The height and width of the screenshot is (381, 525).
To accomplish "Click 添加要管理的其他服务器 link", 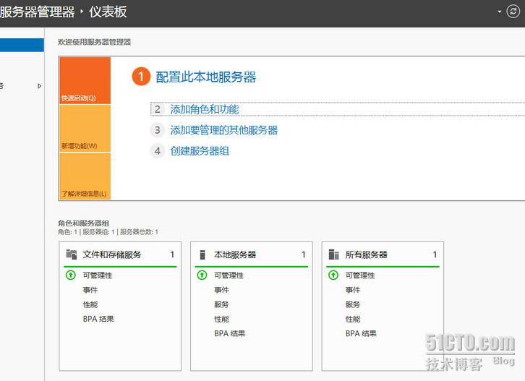I will [x=224, y=131].
